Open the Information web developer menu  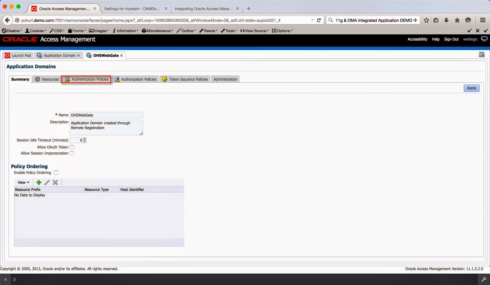coord(126,31)
